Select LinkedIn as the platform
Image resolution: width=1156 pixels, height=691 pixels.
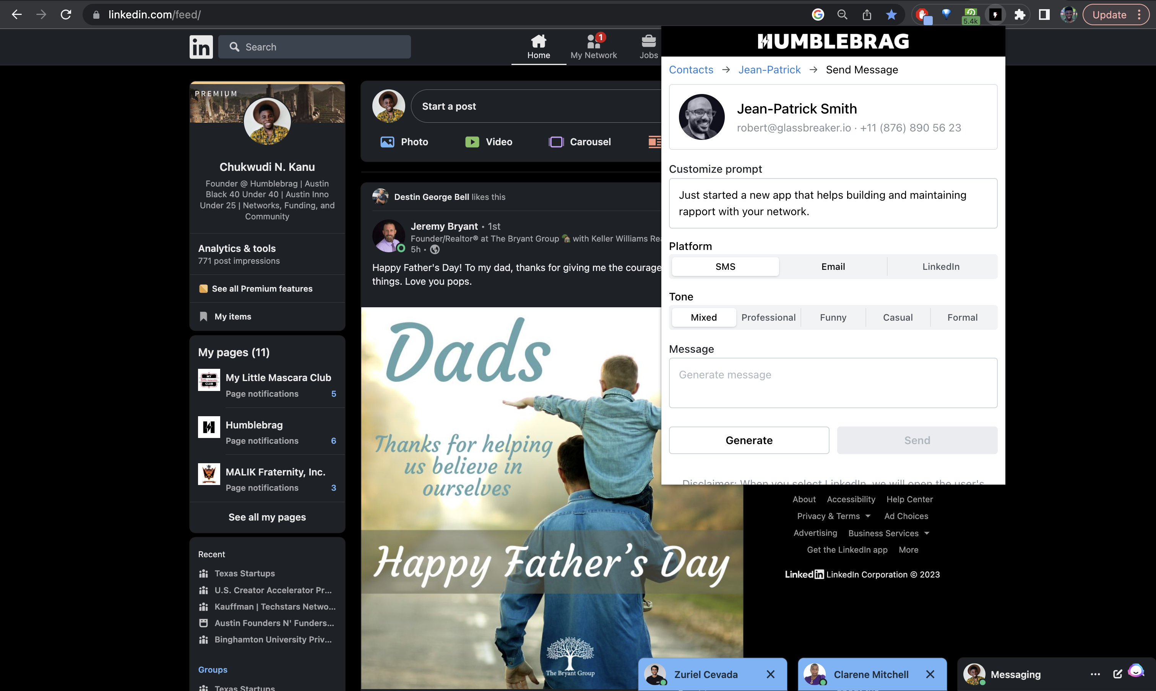(940, 266)
